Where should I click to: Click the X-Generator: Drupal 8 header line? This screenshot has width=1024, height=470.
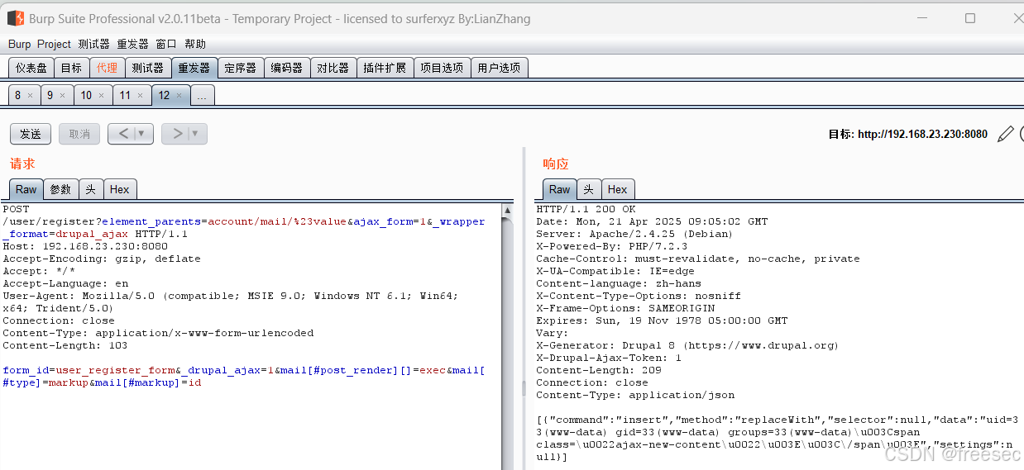coord(687,345)
